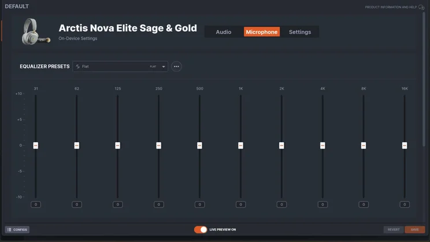Click the list icon on the Configs button
The width and height of the screenshot is (430, 242).
click(9, 229)
